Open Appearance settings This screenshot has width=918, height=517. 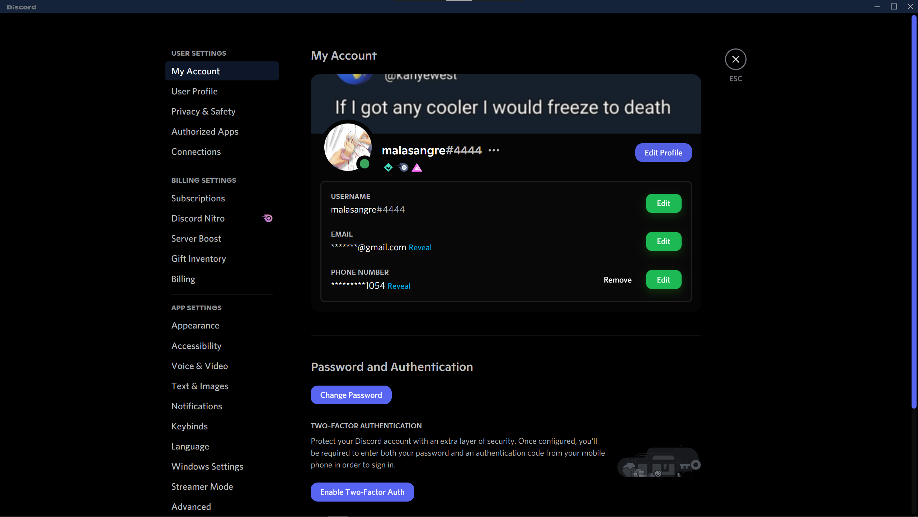tap(222, 325)
